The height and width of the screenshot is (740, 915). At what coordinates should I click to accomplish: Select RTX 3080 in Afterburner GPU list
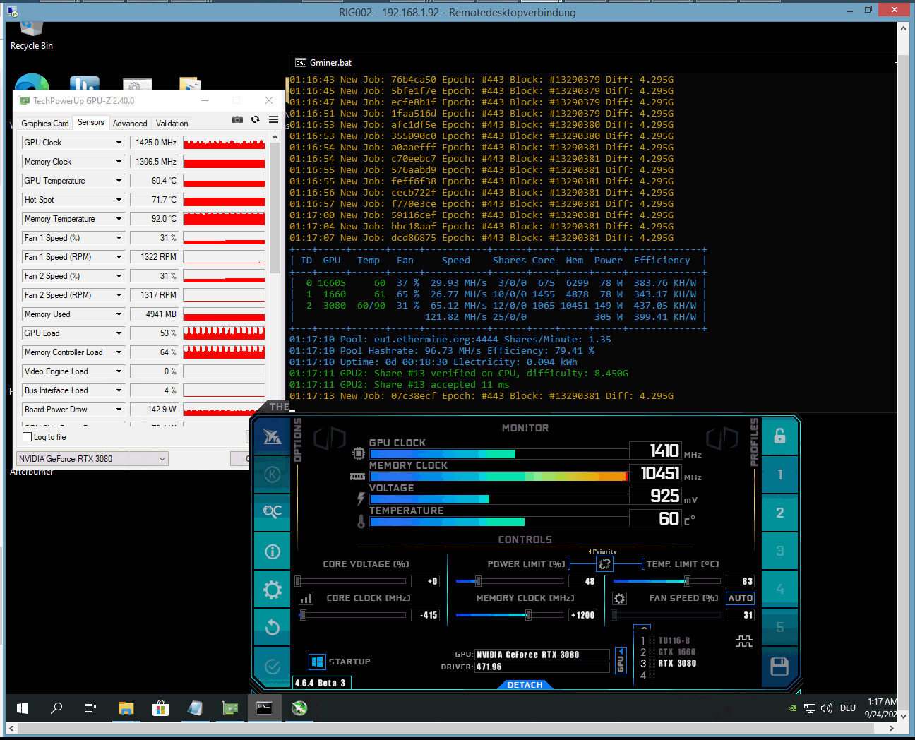pos(677,664)
